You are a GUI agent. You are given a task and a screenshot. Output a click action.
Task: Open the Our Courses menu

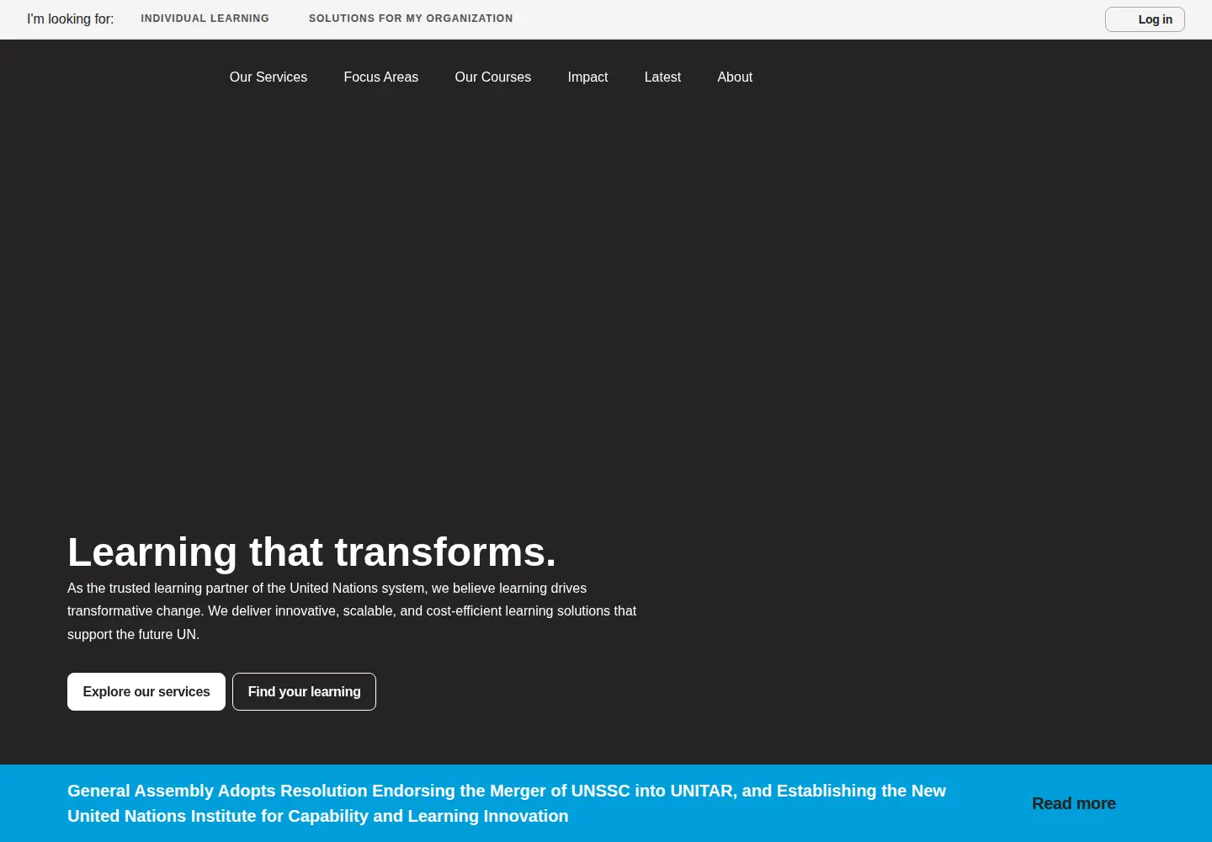[493, 77]
